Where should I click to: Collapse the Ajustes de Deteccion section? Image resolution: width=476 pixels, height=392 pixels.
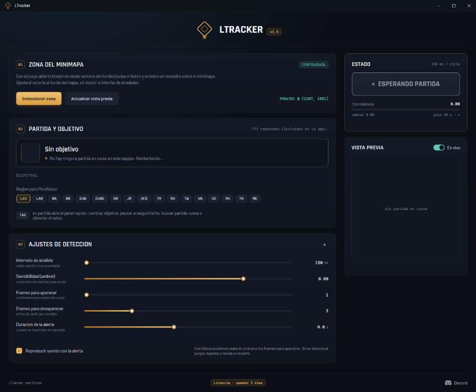click(x=325, y=244)
